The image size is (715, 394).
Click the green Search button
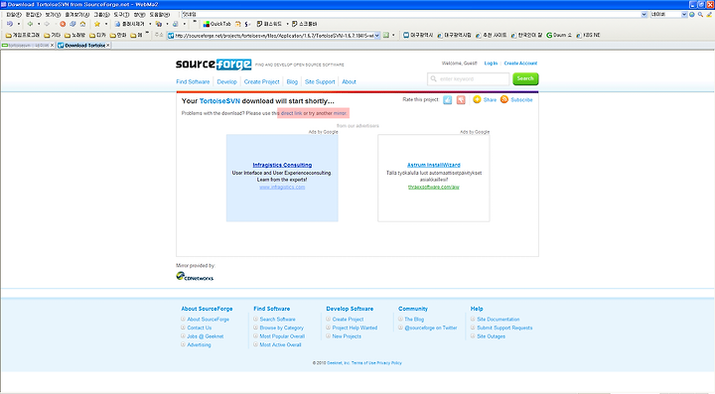(x=525, y=78)
